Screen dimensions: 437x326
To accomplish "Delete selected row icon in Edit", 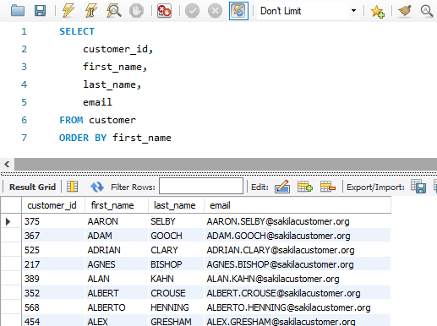I will (x=328, y=187).
